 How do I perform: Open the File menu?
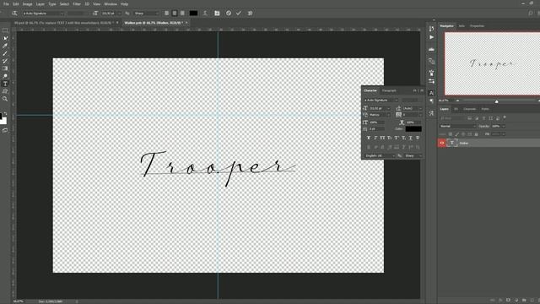pos(6,4)
